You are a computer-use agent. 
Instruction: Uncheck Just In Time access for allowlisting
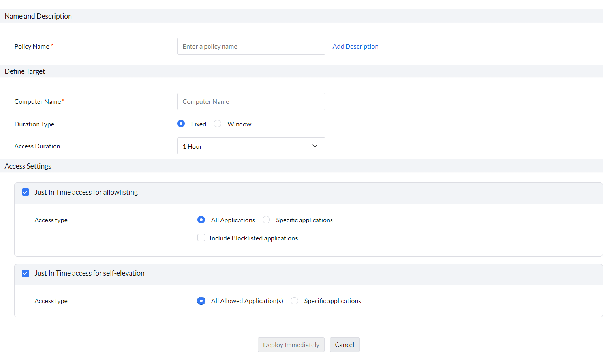tap(26, 192)
